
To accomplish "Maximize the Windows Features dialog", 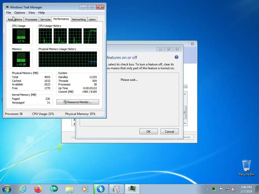I will pyautogui.click(x=169, y=49).
